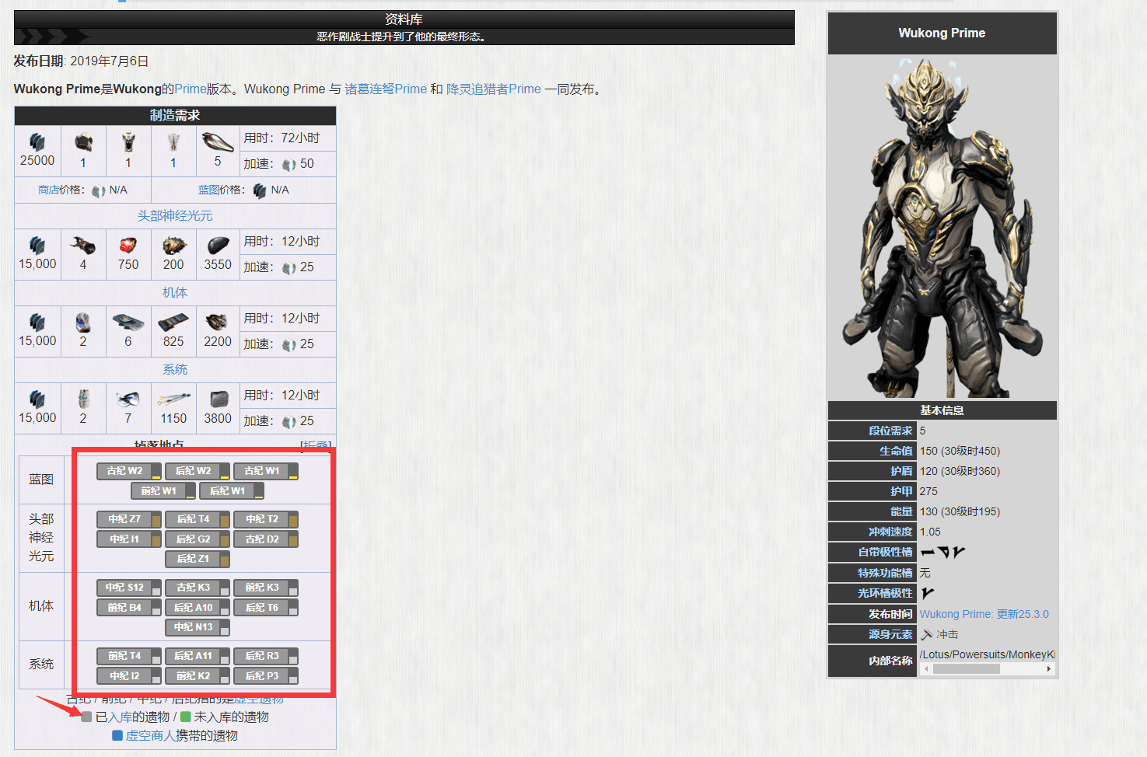Click systems part icon in top crafting row
The height and width of the screenshot is (757, 1147).
tap(173, 141)
